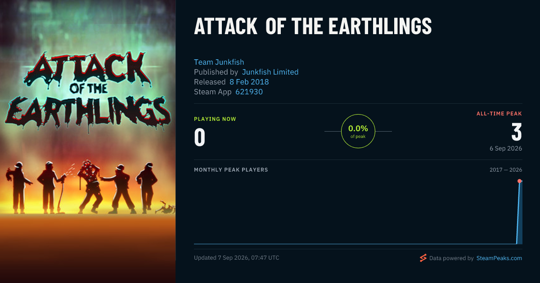Viewport: 540px width, 283px height.
Task: Click the 6 Sep 2026 peak date
Action: (x=506, y=148)
